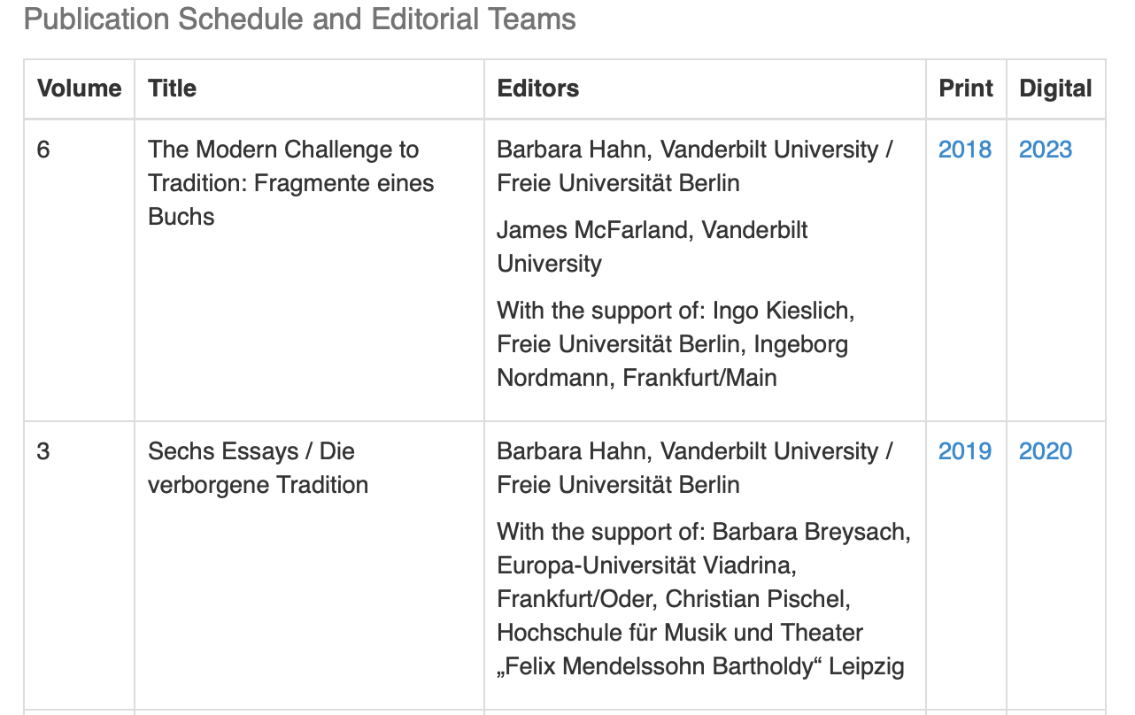Click the Volume column header

[x=79, y=88]
